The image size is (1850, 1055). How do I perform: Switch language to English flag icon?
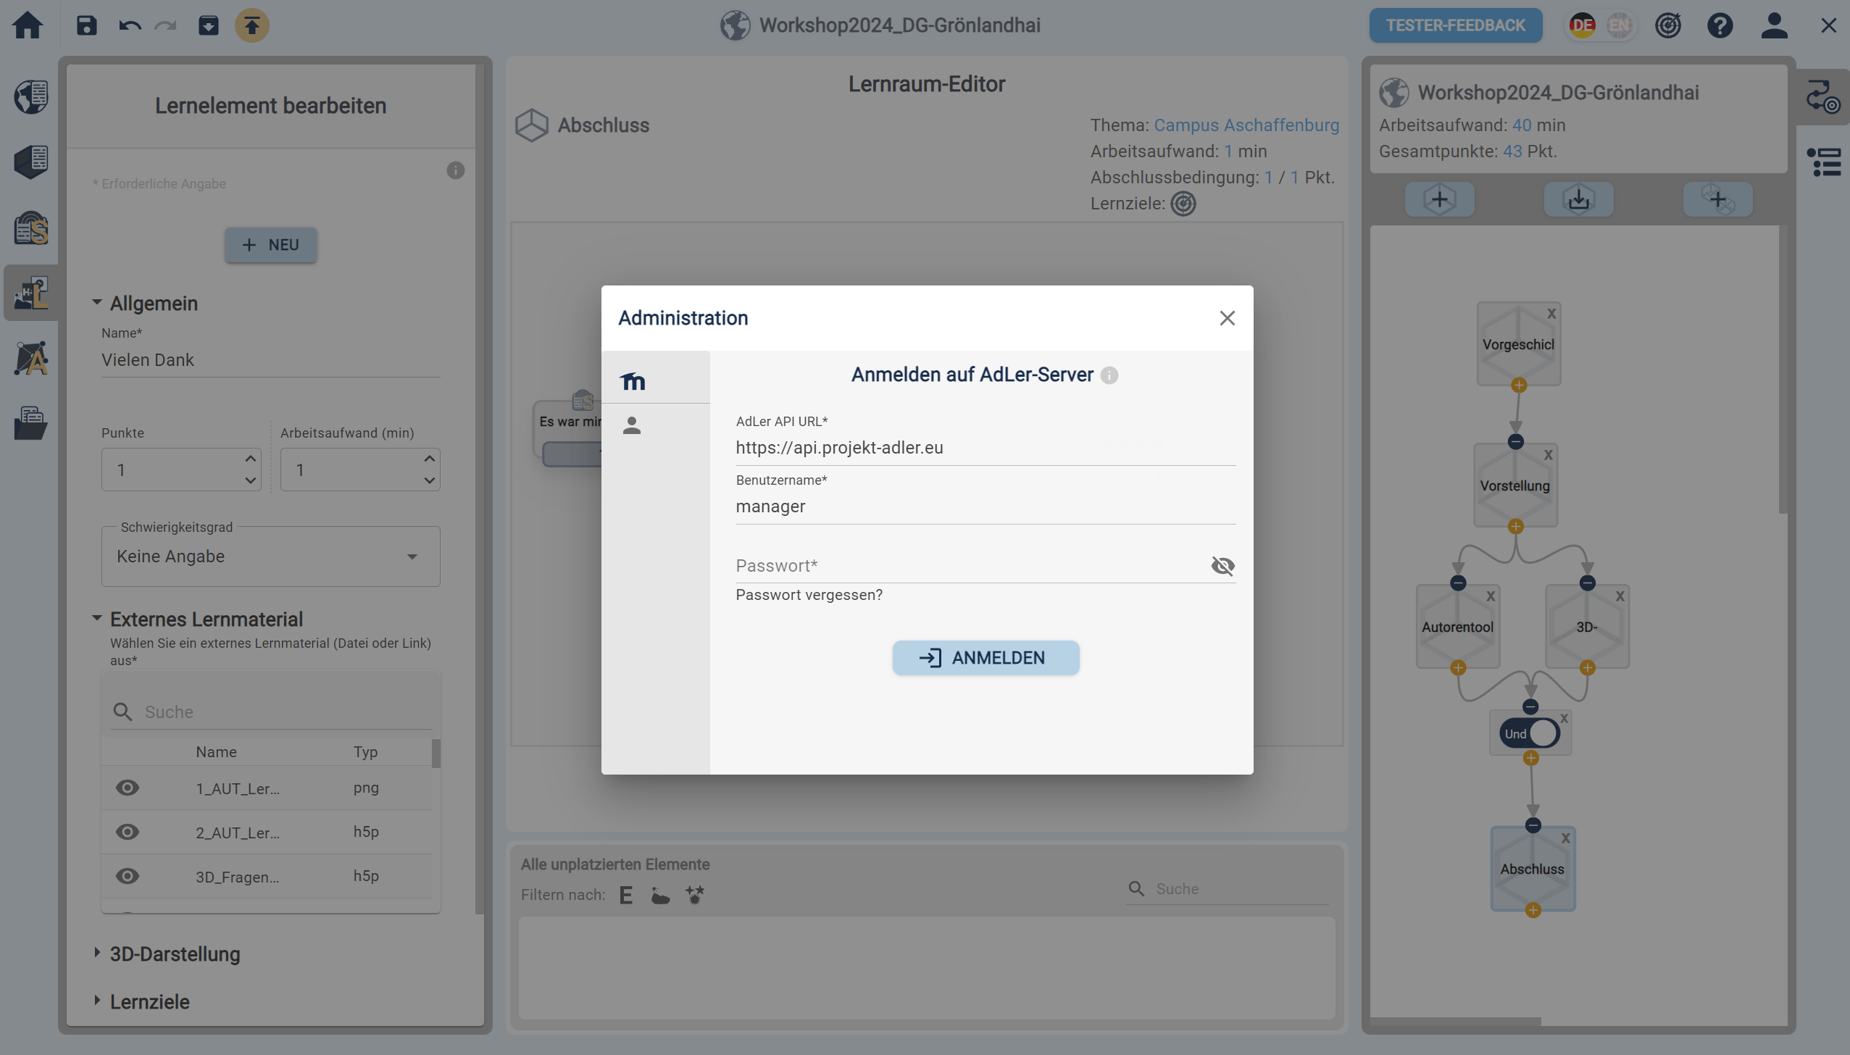[1619, 25]
